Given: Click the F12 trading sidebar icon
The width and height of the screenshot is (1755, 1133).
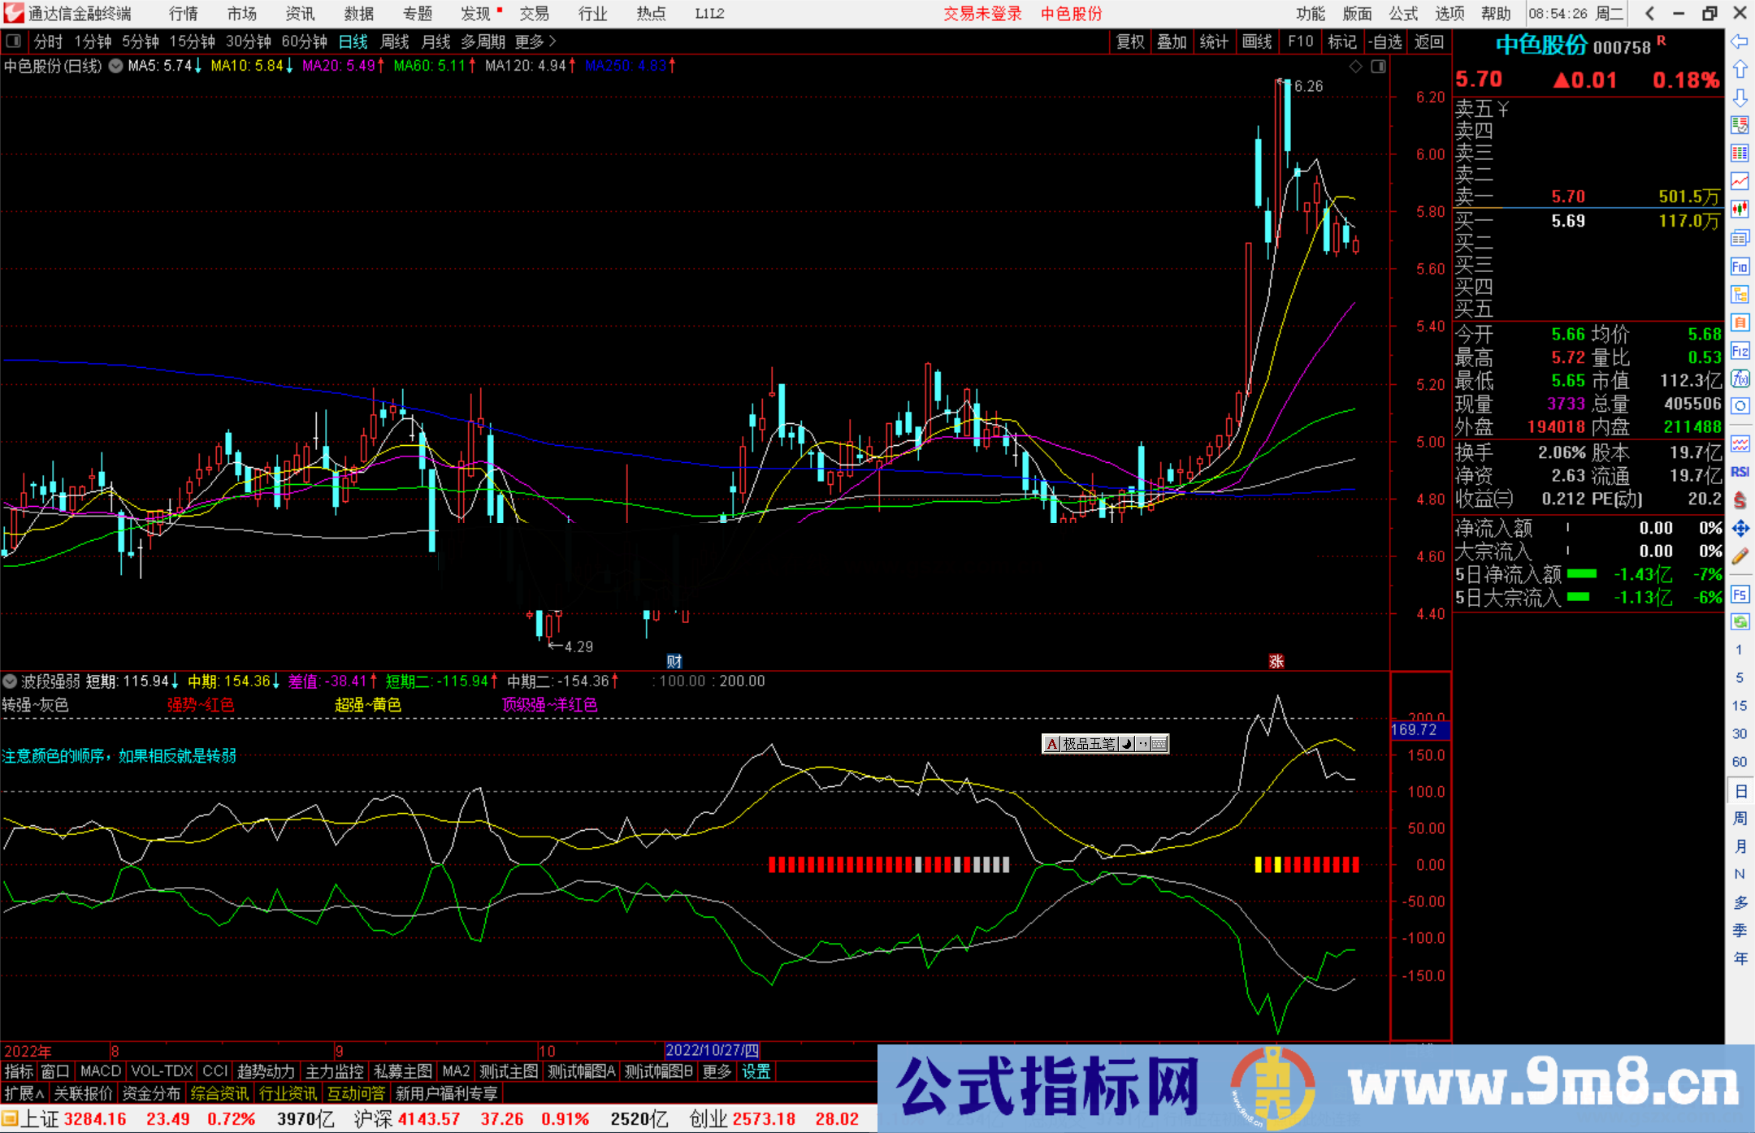Looking at the screenshot, I should click(x=1740, y=351).
